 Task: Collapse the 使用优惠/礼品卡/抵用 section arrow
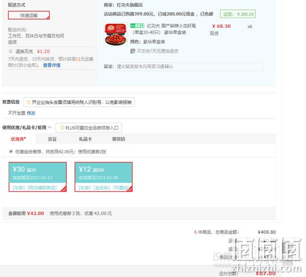pyautogui.click(x=50, y=127)
